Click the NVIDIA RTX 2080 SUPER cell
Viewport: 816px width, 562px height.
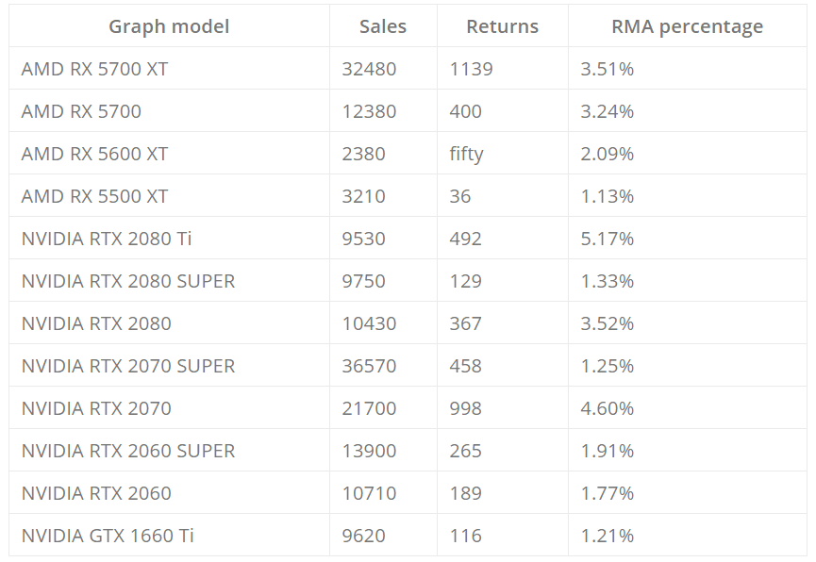pos(128,281)
